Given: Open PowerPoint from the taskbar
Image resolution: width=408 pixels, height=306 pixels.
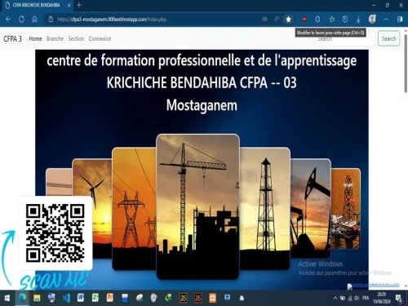Looking at the screenshot, I should (110, 298).
